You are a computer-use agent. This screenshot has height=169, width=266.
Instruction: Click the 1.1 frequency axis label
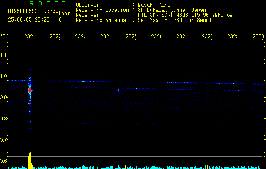3,55
